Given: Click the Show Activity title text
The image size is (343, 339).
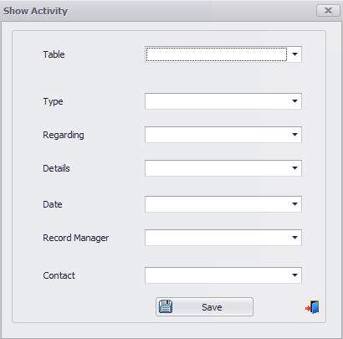Looking at the screenshot, I should tap(35, 11).
